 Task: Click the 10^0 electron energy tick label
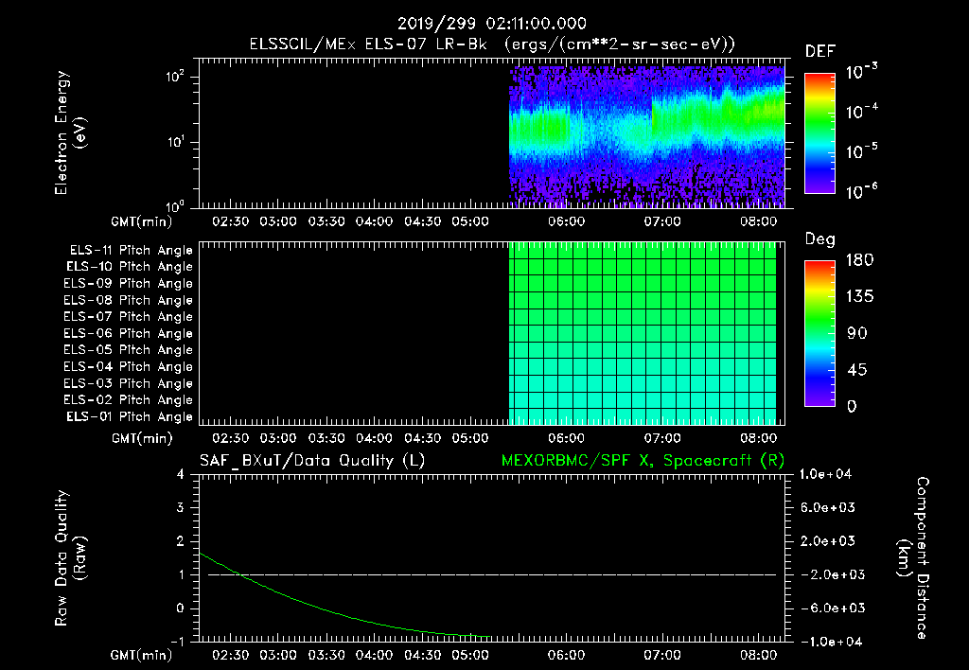pyautogui.click(x=175, y=205)
